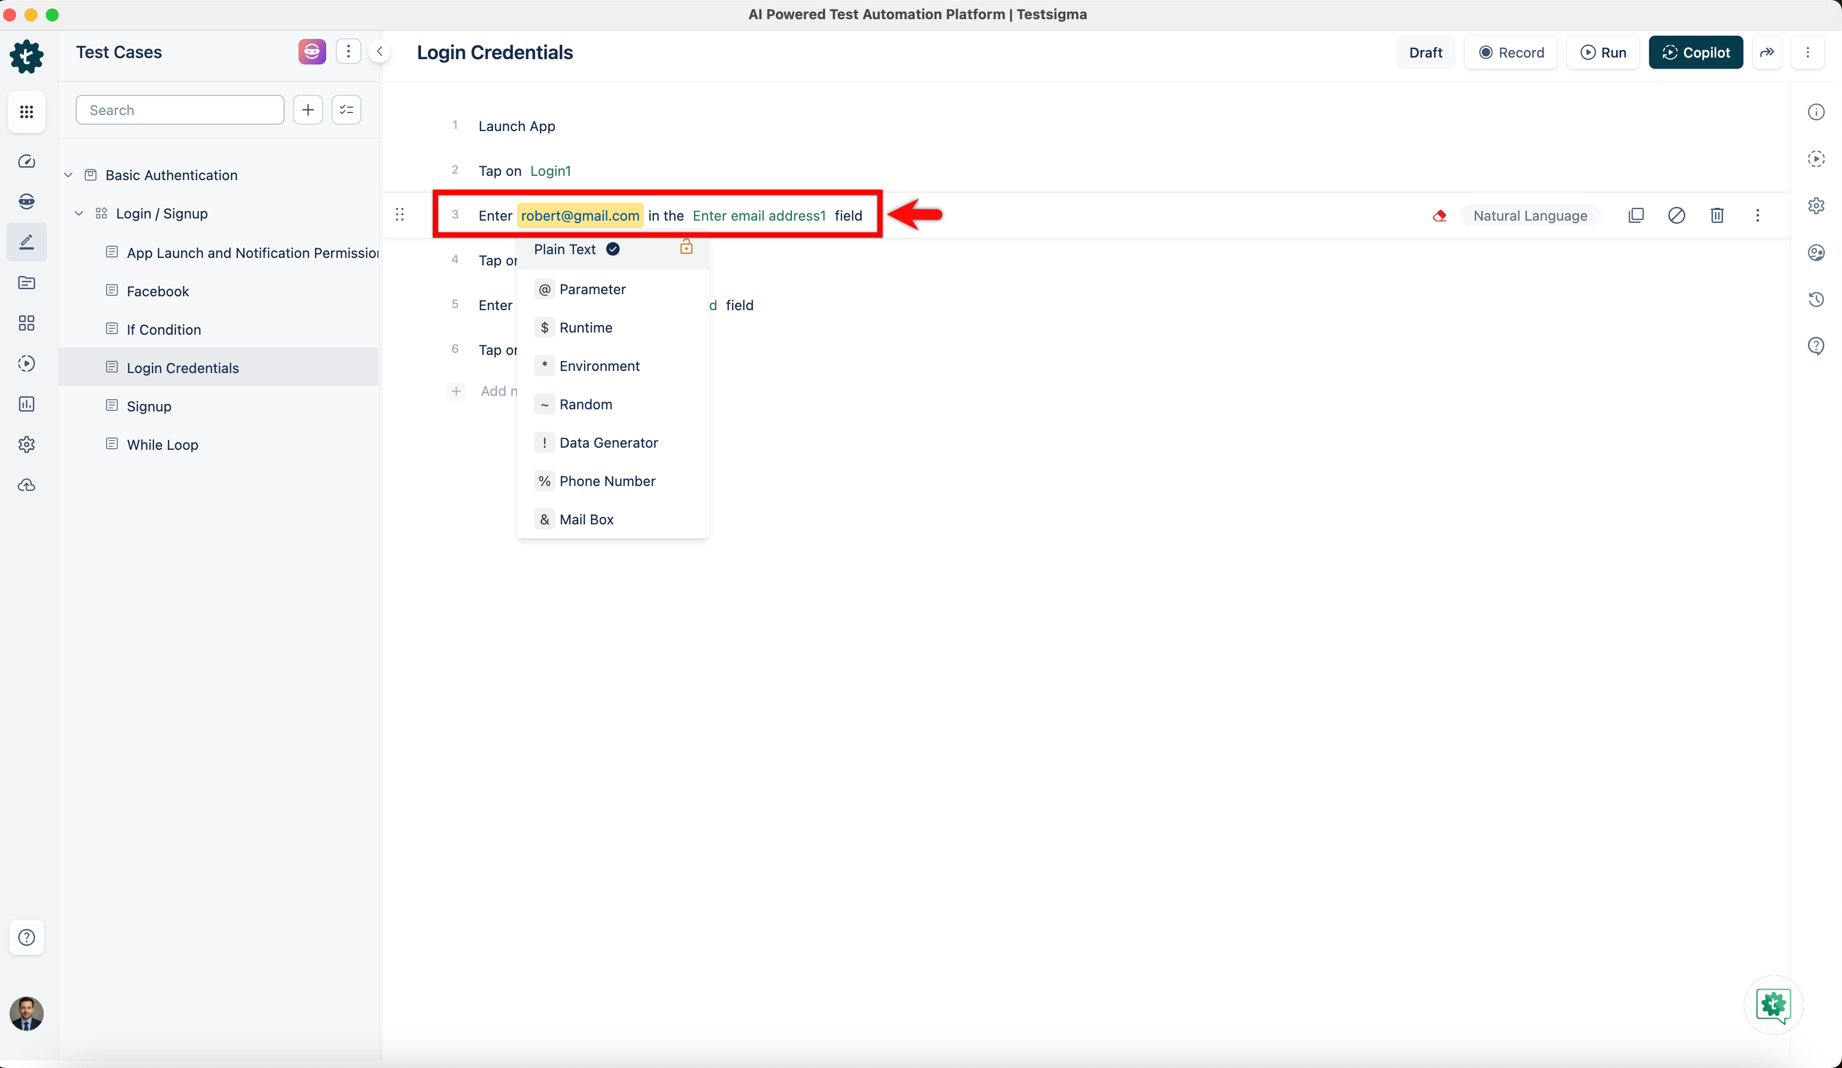Toggle the multi-select checklist icon
The image size is (1842, 1068).
point(346,110)
